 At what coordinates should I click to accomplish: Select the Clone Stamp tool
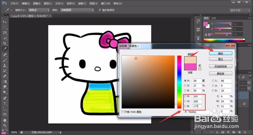coord(5,65)
